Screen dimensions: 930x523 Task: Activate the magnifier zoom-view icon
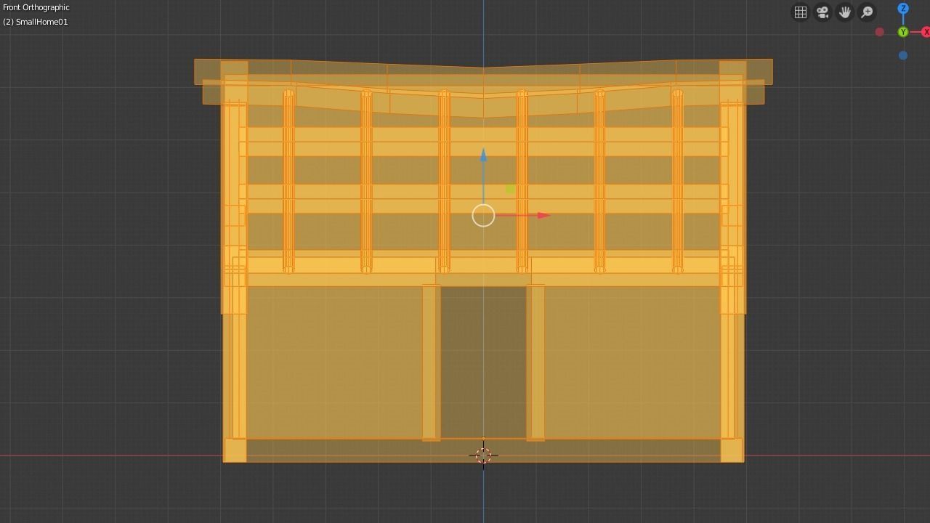tap(868, 12)
